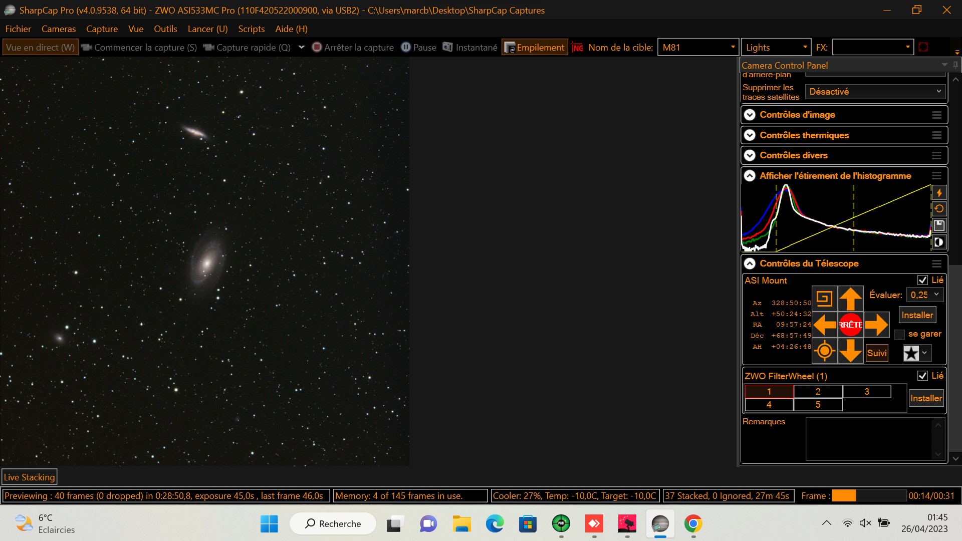Select filter position 2 on the filter wheel
962x541 pixels.
(x=818, y=392)
